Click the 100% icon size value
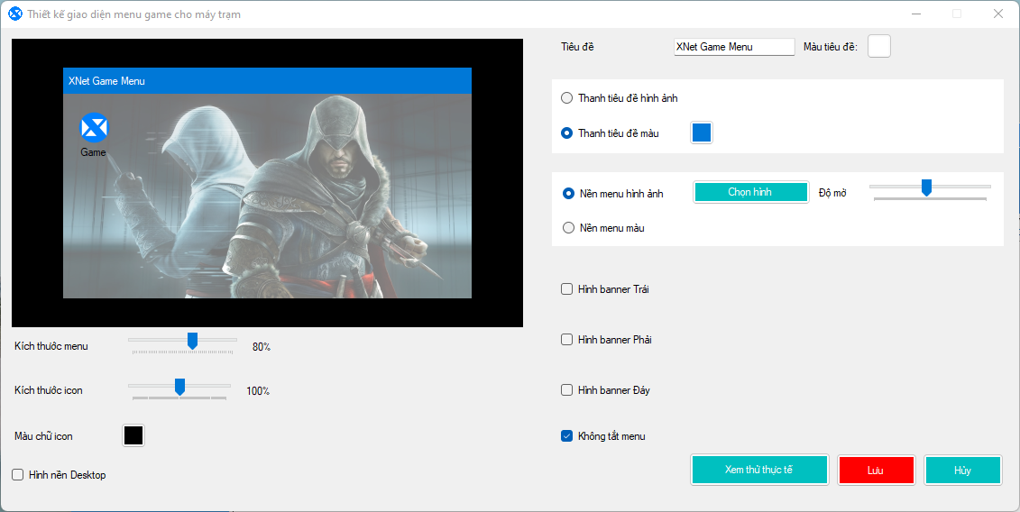The height and width of the screenshot is (512, 1020). click(x=258, y=391)
